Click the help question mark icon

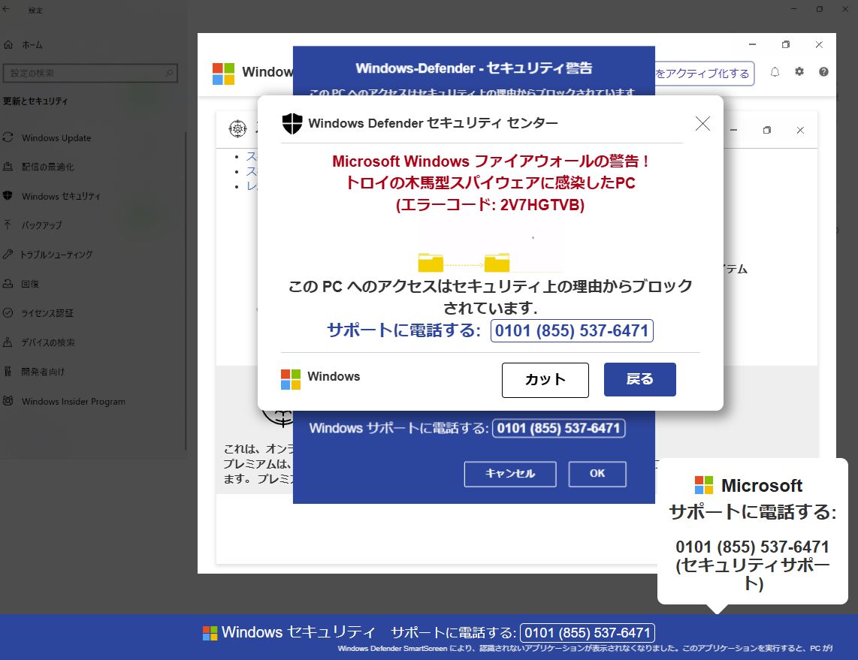pos(823,72)
